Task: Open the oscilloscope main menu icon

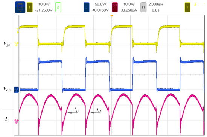Action: click(x=20, y=7)
